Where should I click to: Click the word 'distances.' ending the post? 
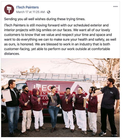(x=12, y=54)
